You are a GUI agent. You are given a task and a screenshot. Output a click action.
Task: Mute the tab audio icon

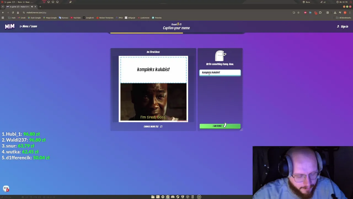coord(32,7)
